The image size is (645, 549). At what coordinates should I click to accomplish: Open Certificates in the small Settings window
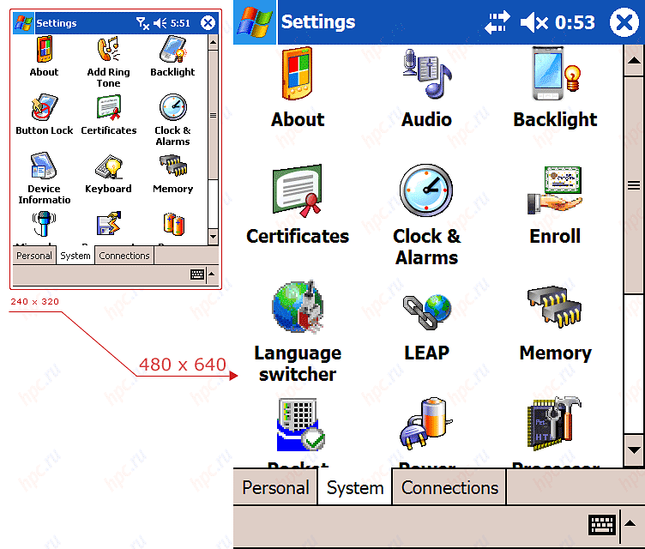[109, 114]
